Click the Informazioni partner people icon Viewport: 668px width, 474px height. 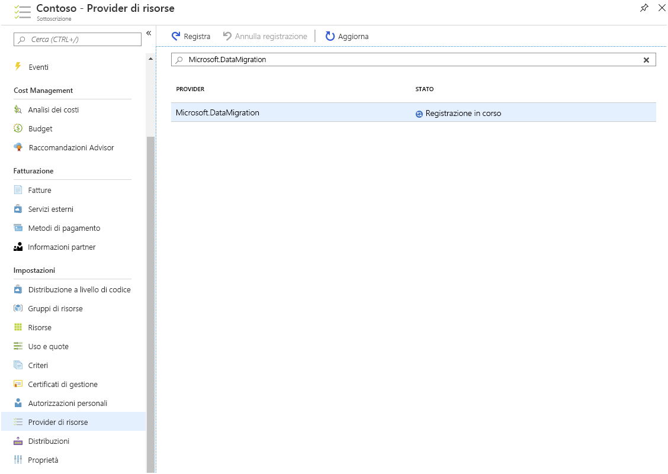pos(18,247)
